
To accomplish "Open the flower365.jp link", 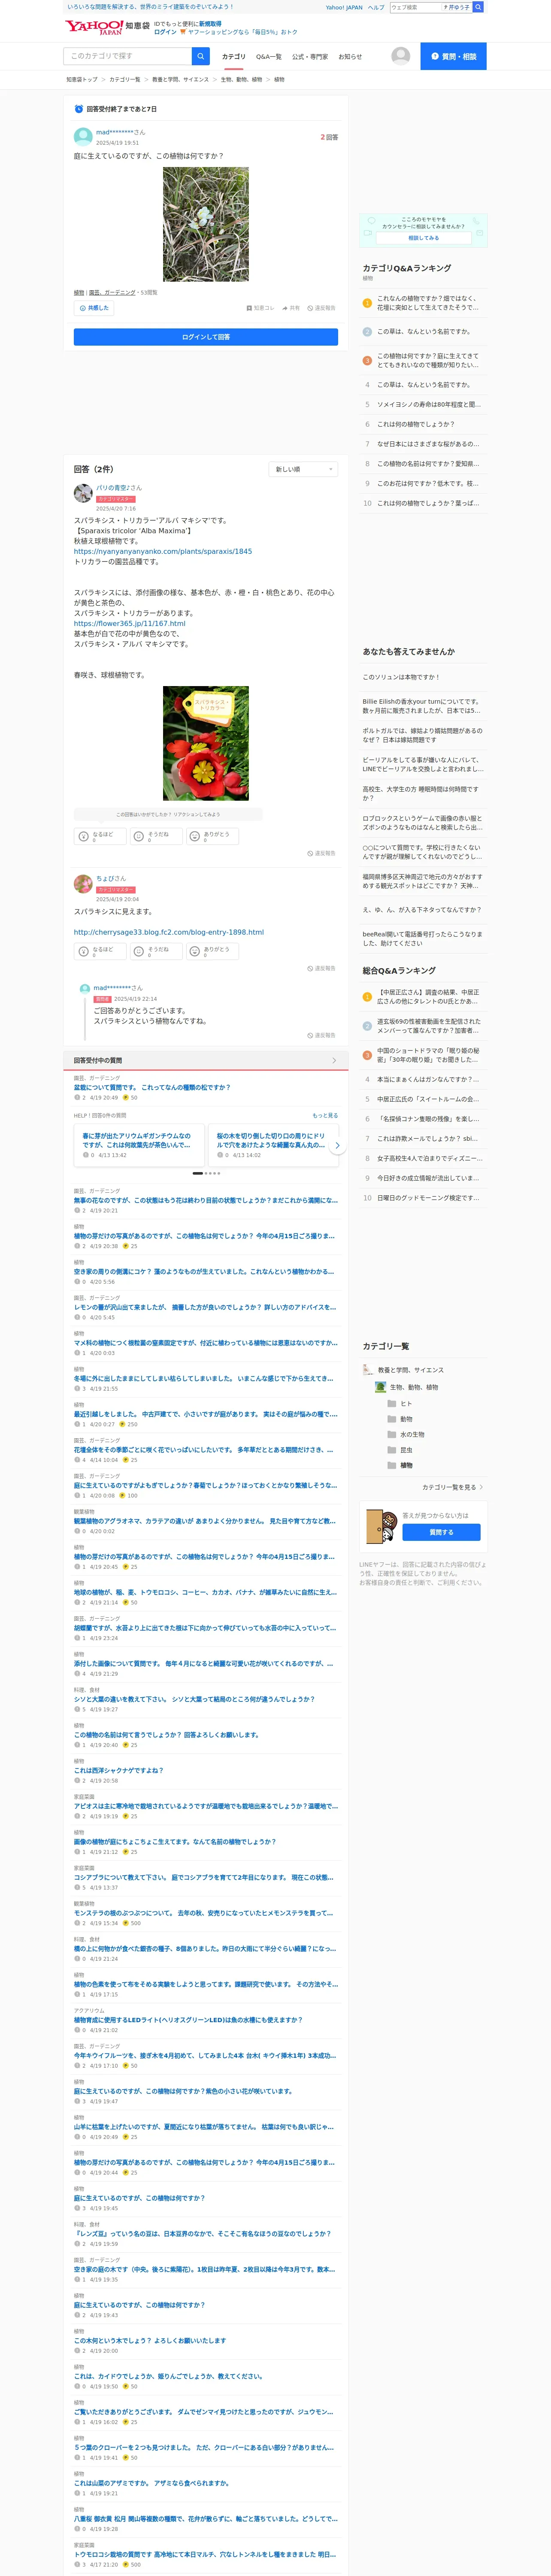I will [129, 623].
